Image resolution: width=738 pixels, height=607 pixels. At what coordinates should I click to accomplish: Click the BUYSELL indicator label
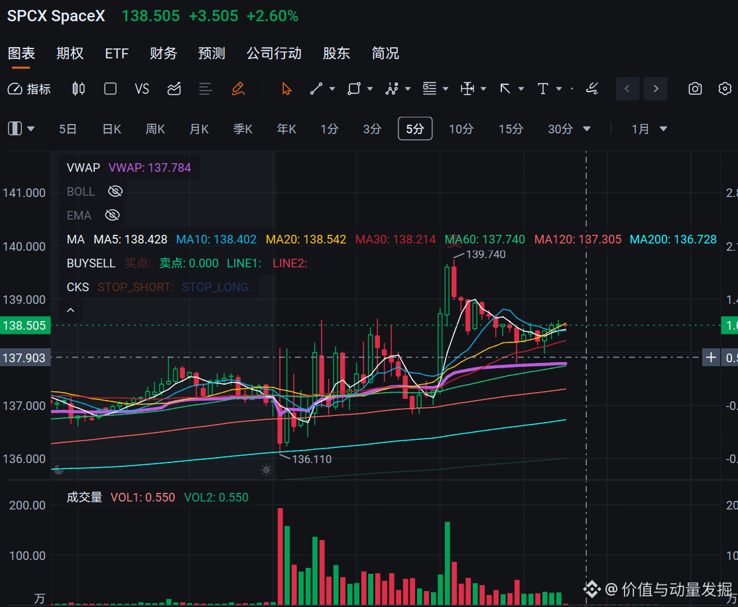click(91, 263)
